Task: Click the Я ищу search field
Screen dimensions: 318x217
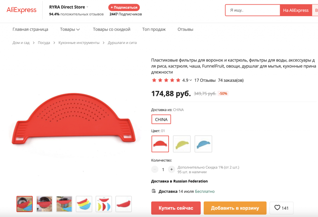Action: [253, 10]
